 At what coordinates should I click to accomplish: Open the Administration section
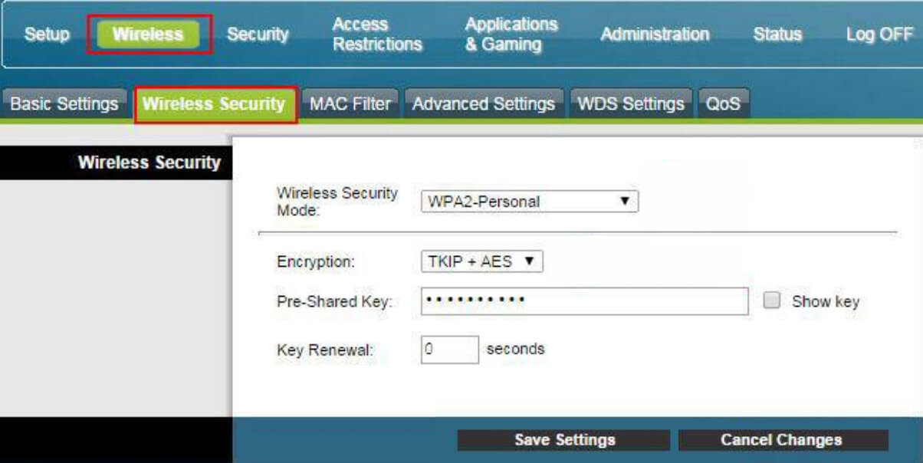(655, 34)
